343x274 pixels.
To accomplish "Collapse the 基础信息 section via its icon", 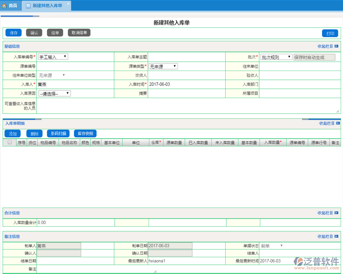I will point(337,46).
